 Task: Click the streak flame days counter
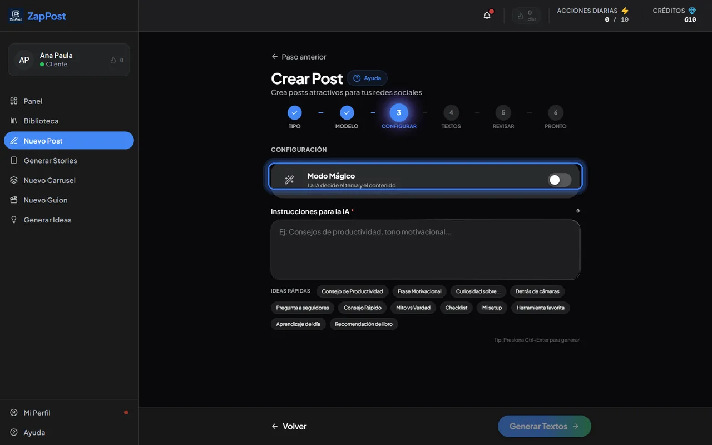coord(527,16)
